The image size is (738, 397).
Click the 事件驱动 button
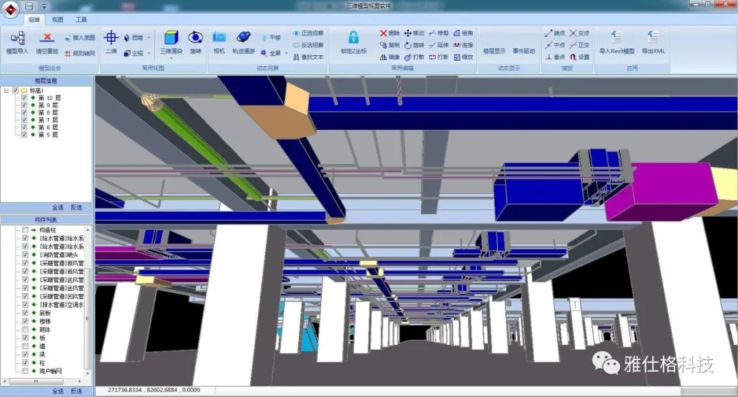(x=524, y=51)
